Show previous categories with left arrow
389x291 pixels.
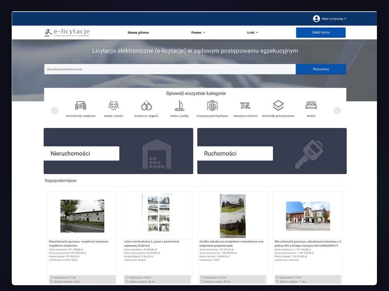[54, 111]
